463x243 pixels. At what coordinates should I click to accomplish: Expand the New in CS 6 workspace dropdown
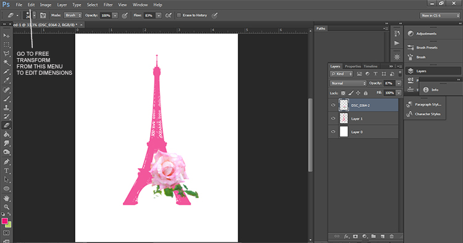(x=440, y=15)
